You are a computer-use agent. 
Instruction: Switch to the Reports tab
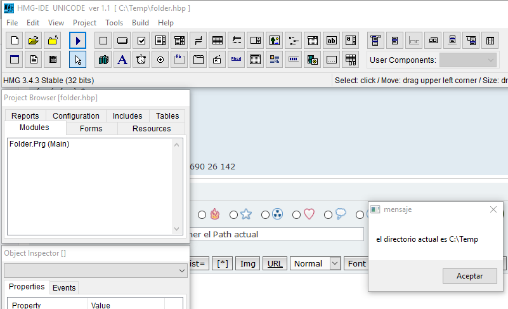25,115
